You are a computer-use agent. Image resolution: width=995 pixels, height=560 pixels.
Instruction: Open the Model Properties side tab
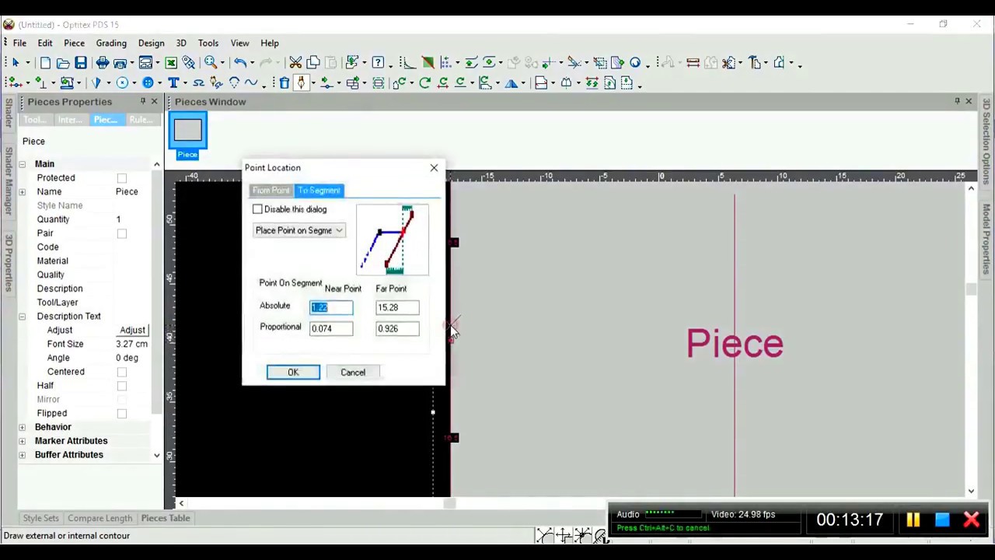click(986, 240)
